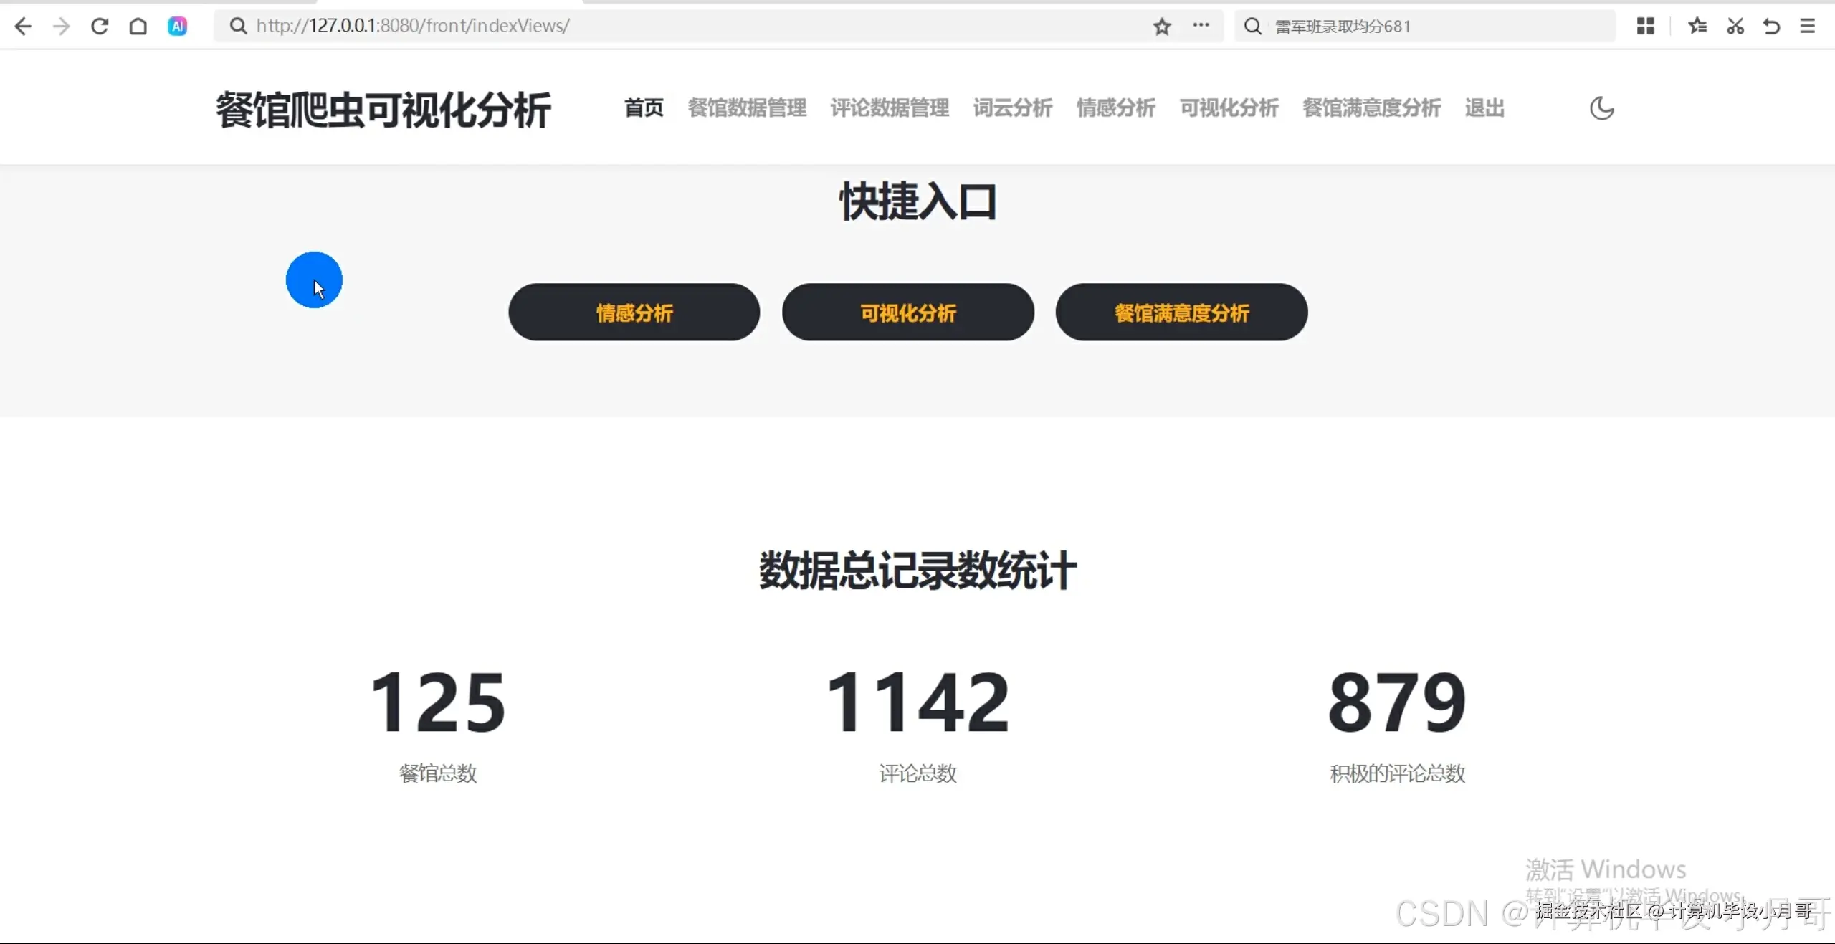Viewport: 1835px width, 944px height.
Task: Toggle dark mode with the moon icon
Action: [x=1601, y=108]
